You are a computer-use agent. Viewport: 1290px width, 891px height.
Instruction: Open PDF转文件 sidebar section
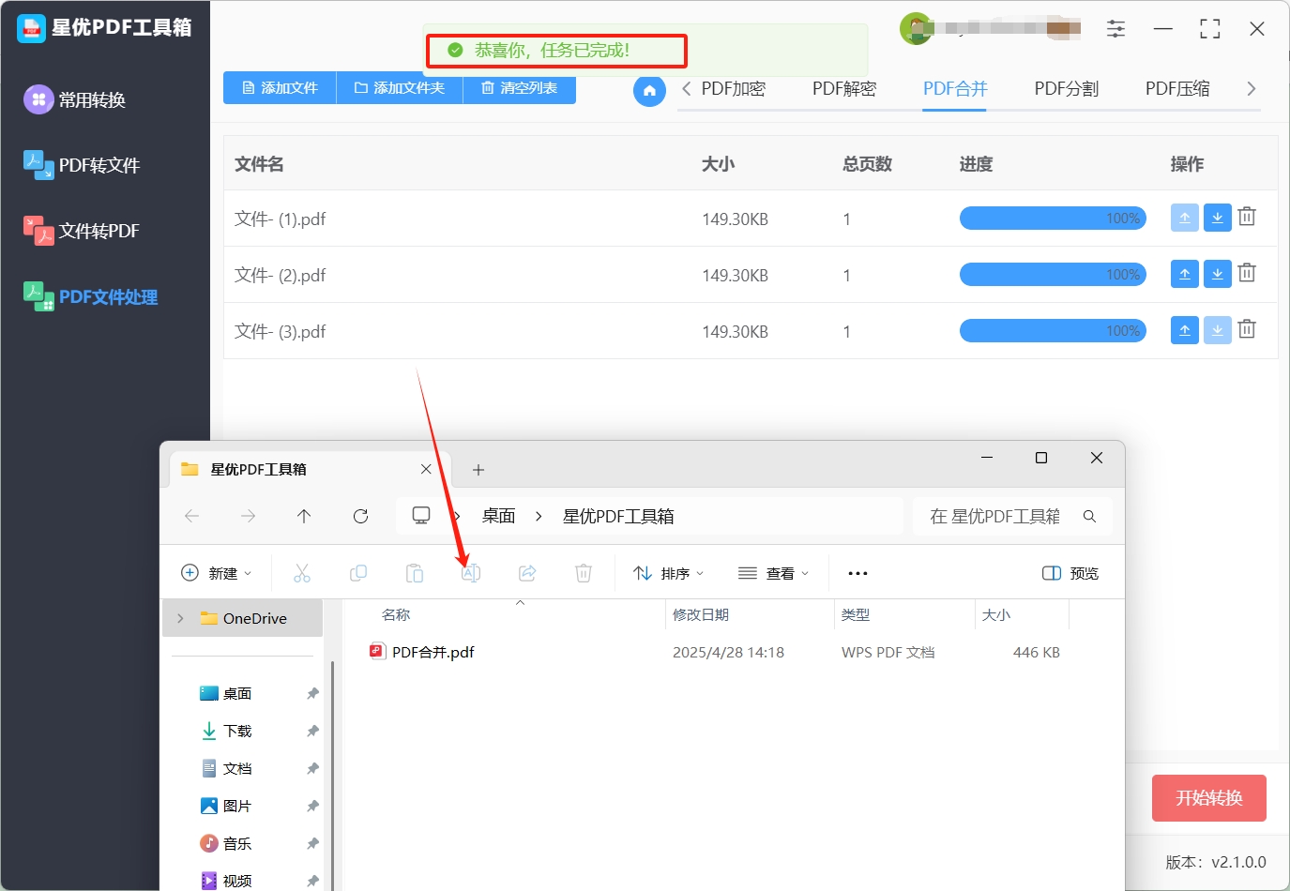82,165
